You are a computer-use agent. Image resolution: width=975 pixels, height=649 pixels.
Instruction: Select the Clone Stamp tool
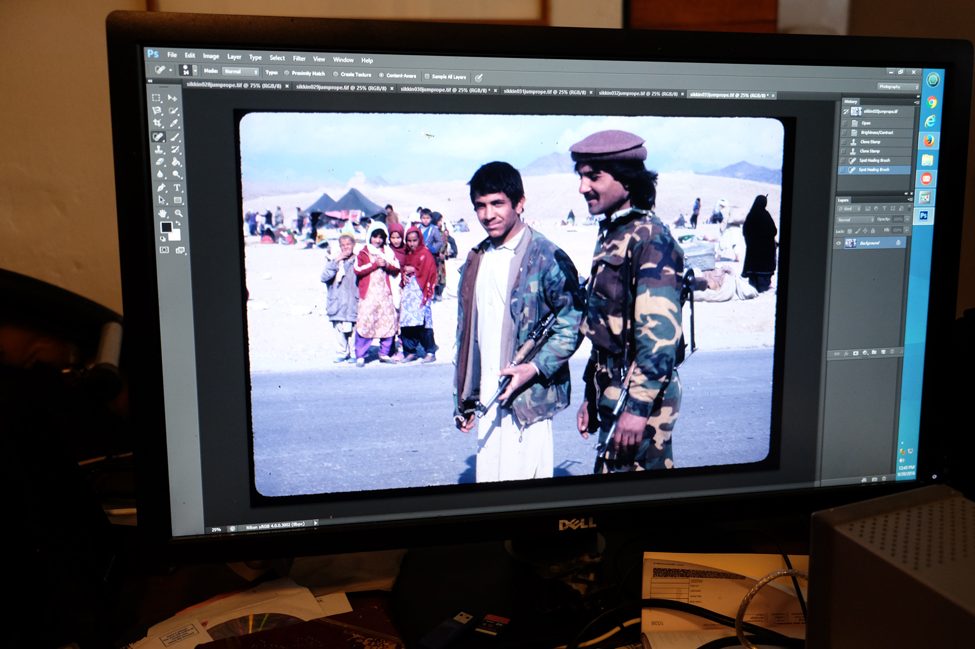(x=159, y=149)
